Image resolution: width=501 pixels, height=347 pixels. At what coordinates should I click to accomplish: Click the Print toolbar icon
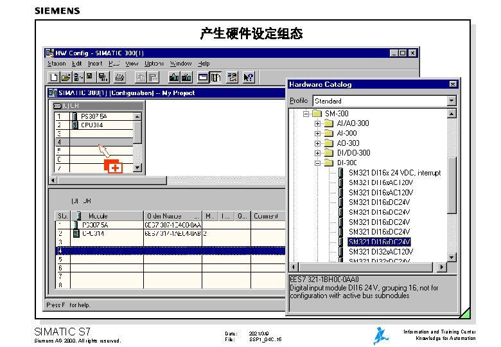pyautogui.click(x=120, y=77)
